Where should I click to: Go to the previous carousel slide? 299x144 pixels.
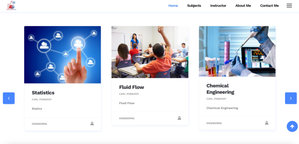9,98
